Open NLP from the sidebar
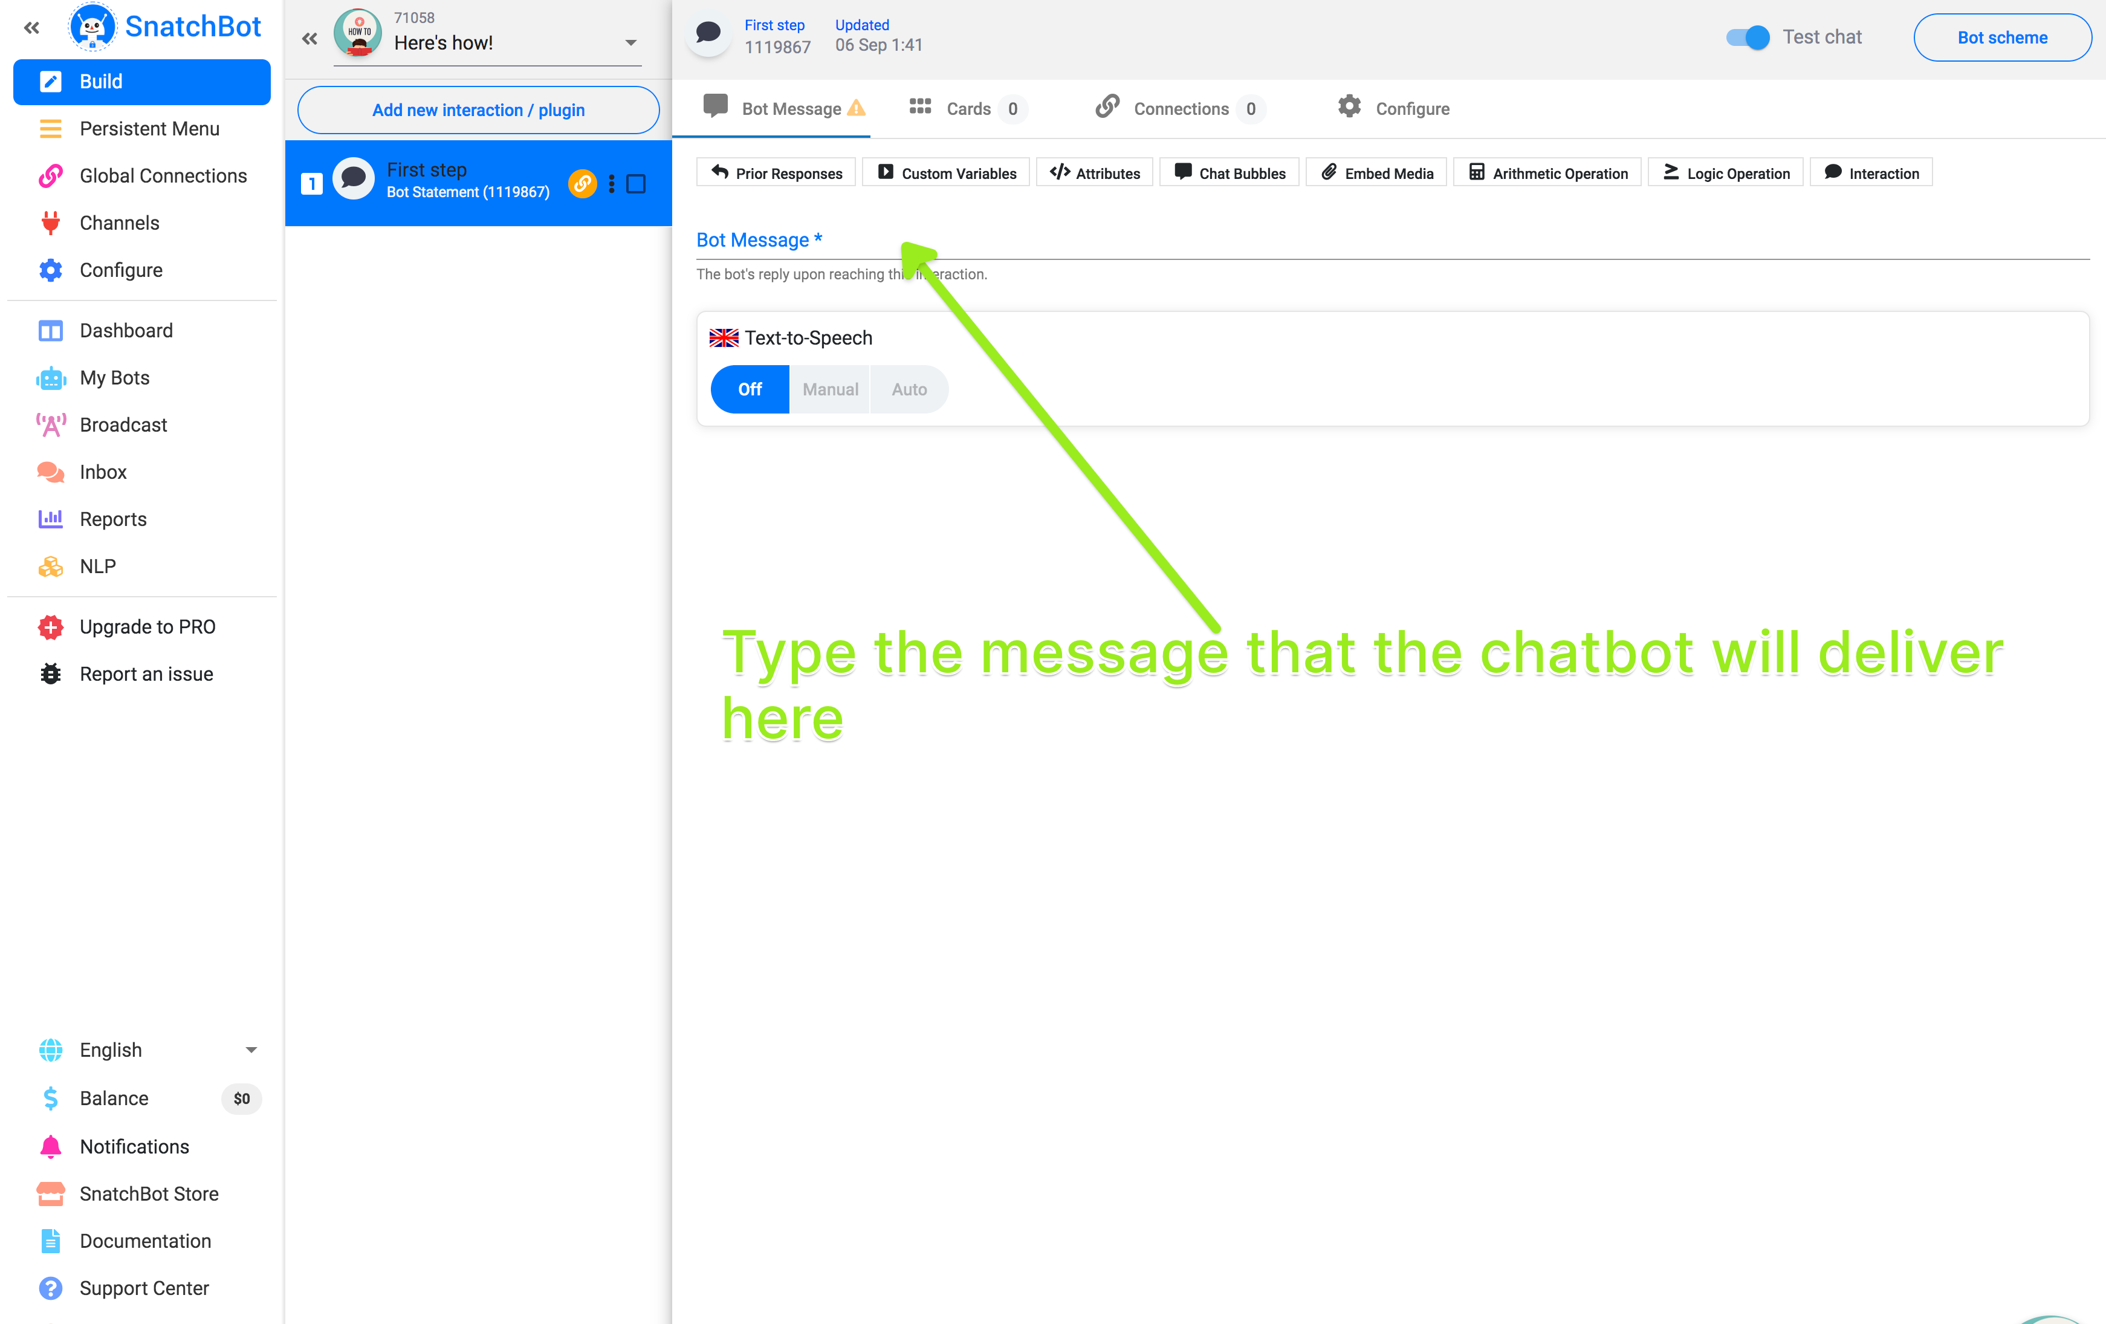2106x1324 pixels. pos(97,566)
